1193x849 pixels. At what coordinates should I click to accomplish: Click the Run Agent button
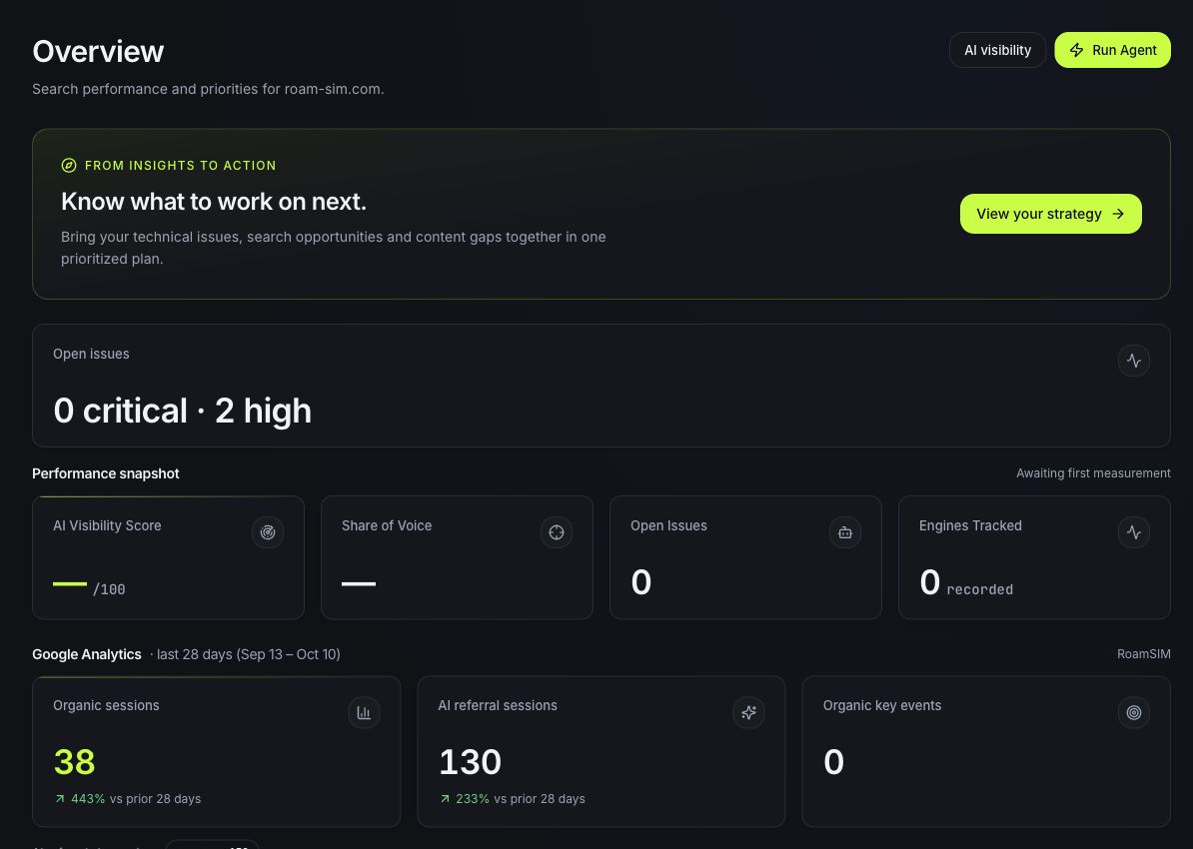[x=1112, y=50]
